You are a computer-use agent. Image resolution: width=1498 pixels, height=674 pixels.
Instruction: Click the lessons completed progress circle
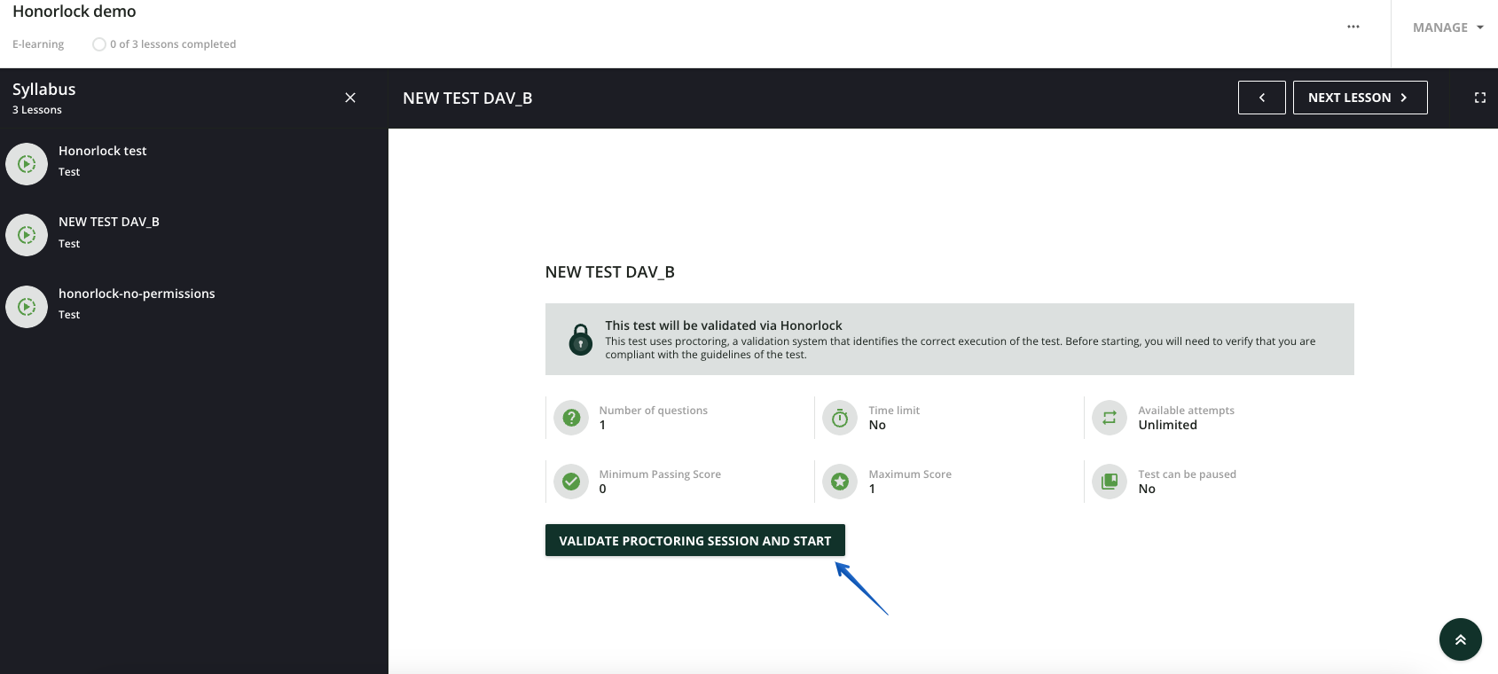[99, 44]
